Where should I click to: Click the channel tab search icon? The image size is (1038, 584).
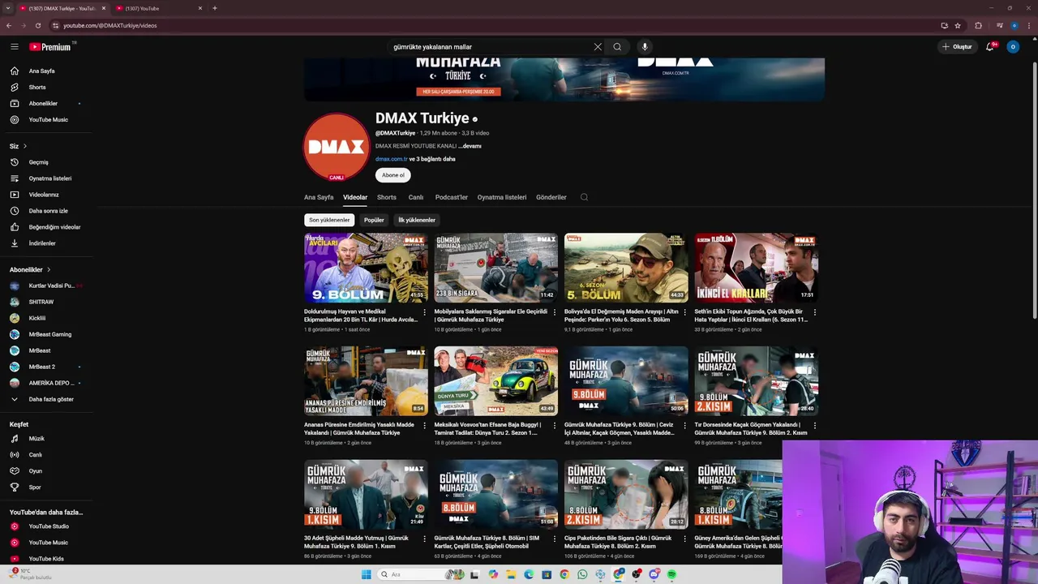pos(584,197)
